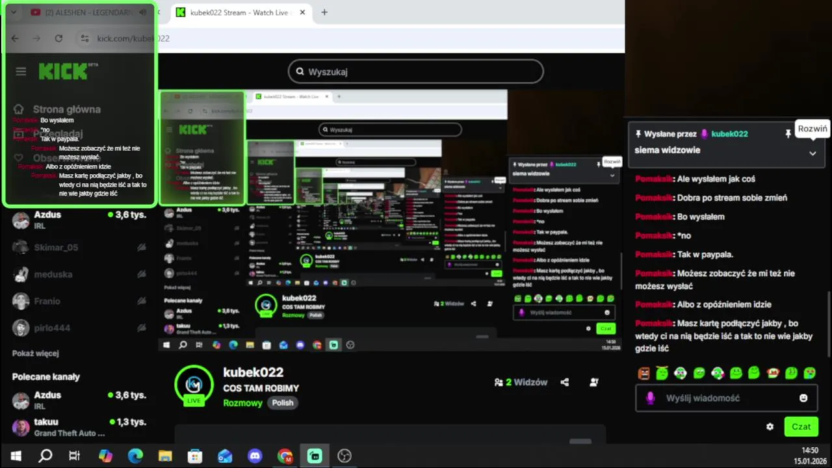Click the Polish language tag
The image size is (832, 468).
click(x=283, y=403)
